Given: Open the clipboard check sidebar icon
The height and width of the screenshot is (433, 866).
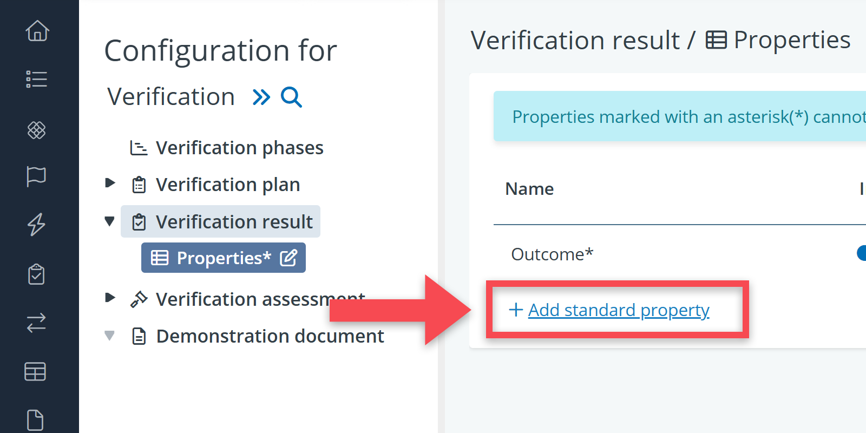Looking at the screenshot, I should click(37, 274).
